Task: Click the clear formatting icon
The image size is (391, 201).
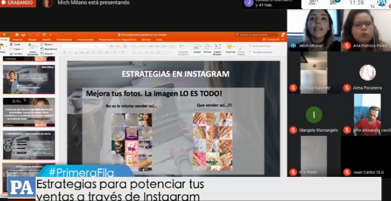Action: click(x=125, y=46)
